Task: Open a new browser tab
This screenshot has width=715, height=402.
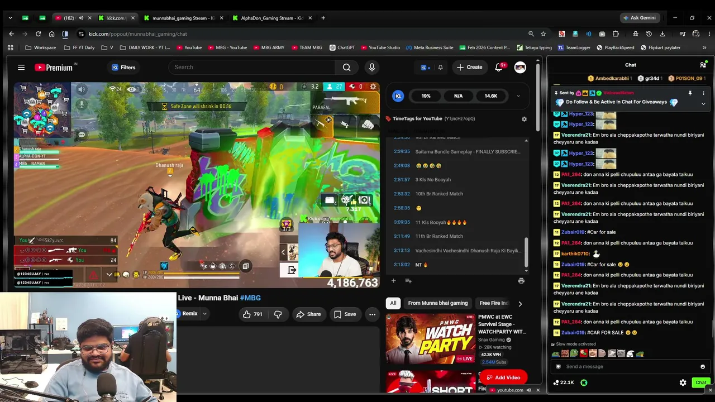Action: tap(323, 18)
